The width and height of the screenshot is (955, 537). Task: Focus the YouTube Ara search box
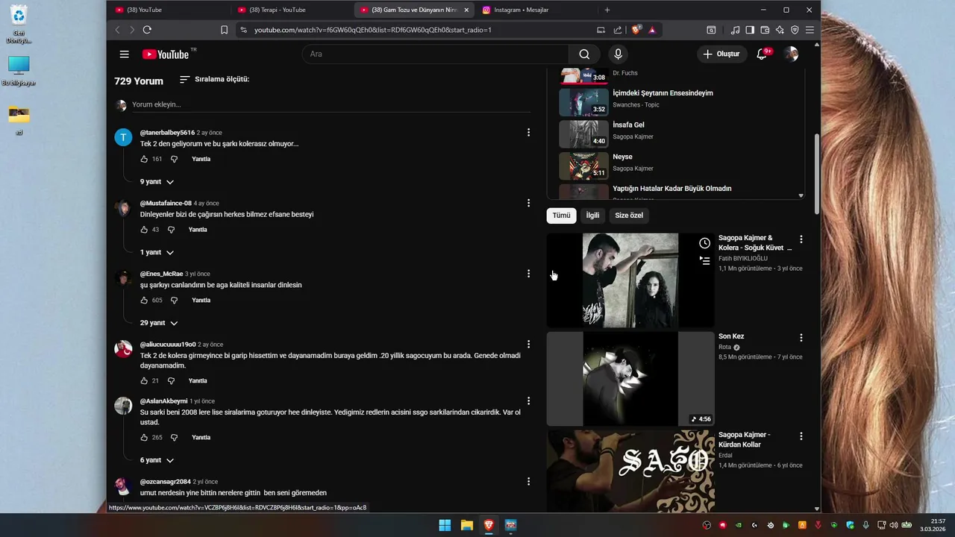(x=435, y=54)
